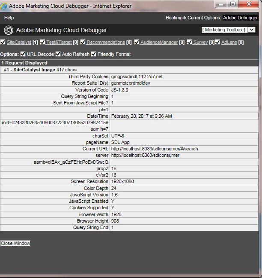Turn off URL Decode option
262x278 pixels.
point(23,54)
